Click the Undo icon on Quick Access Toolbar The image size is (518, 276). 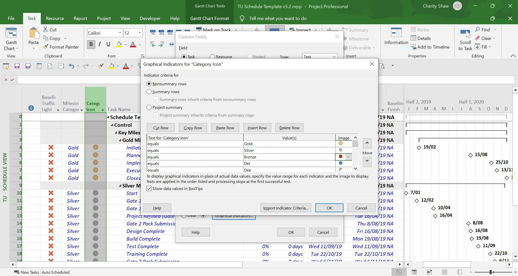pos(72,66)
